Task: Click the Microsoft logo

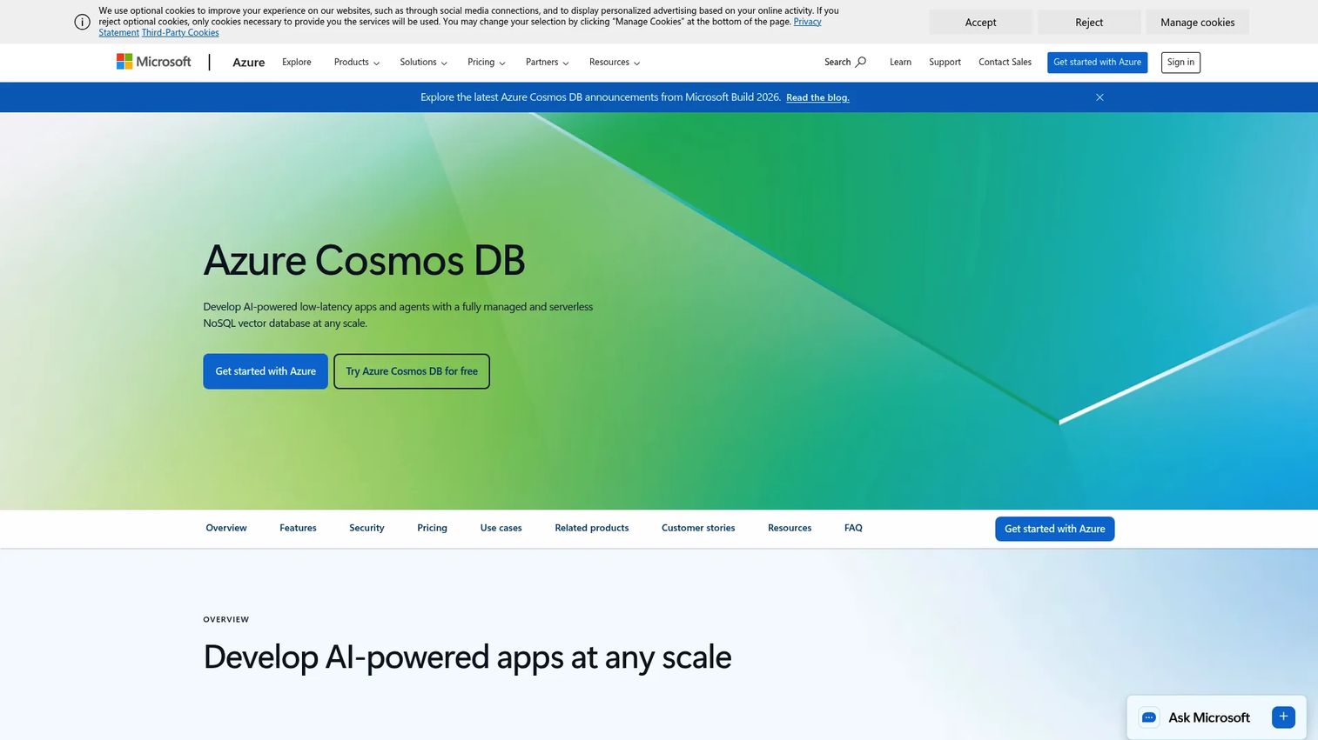Action: click(x=154, y=62)
